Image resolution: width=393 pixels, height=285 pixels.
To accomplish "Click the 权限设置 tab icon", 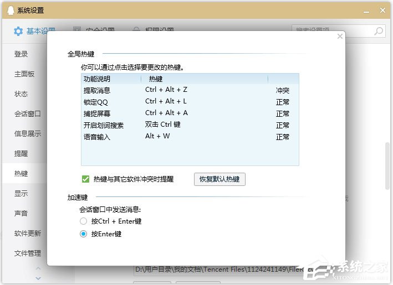I will click(x=136, y=31).
